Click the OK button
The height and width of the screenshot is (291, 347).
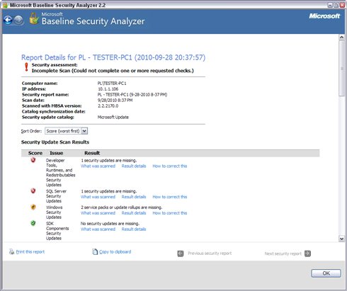click(326, 273)
